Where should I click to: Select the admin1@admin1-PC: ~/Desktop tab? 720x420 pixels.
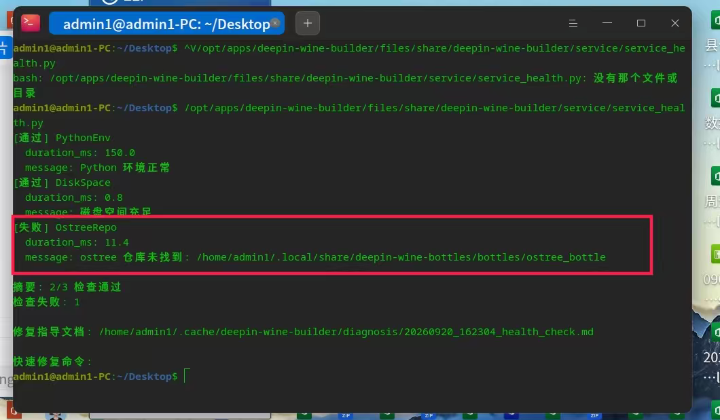click(166, 23)
